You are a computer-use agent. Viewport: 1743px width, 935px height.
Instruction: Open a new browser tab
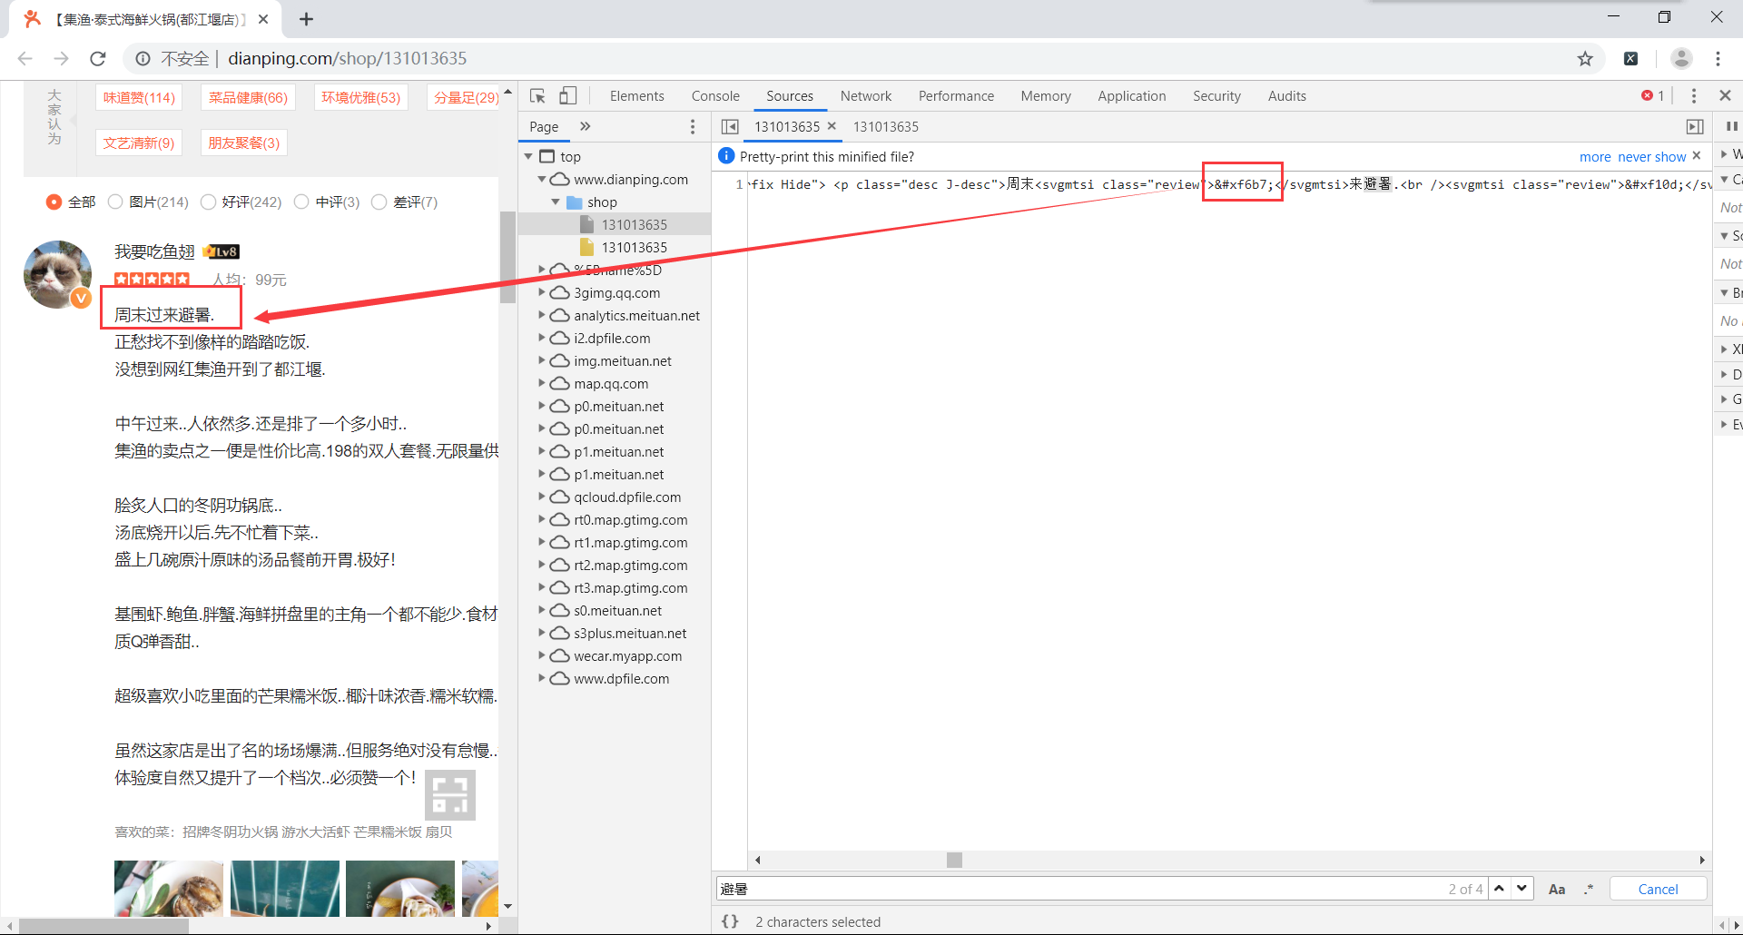tap(307, 19)
